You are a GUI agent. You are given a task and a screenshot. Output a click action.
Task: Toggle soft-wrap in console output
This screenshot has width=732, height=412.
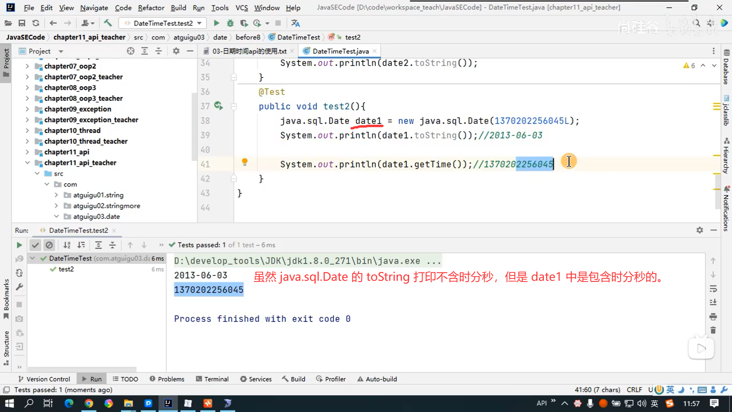713,289
